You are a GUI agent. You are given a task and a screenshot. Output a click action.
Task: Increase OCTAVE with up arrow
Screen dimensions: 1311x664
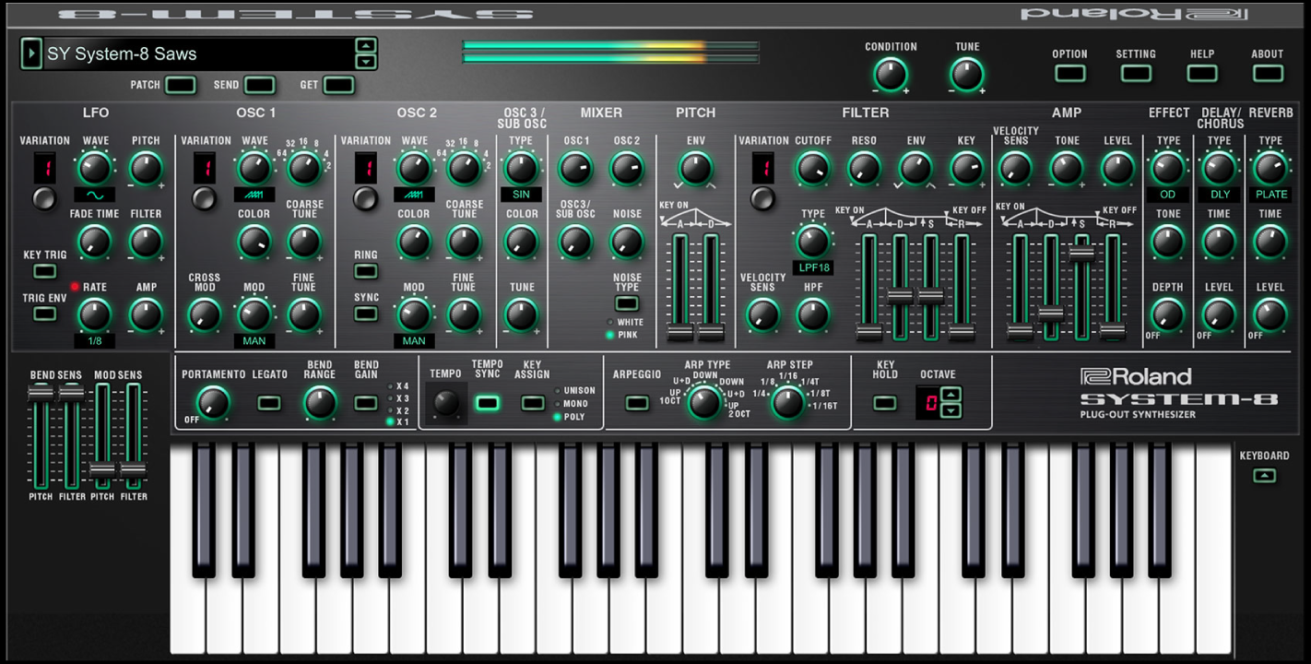coord(951,395)
